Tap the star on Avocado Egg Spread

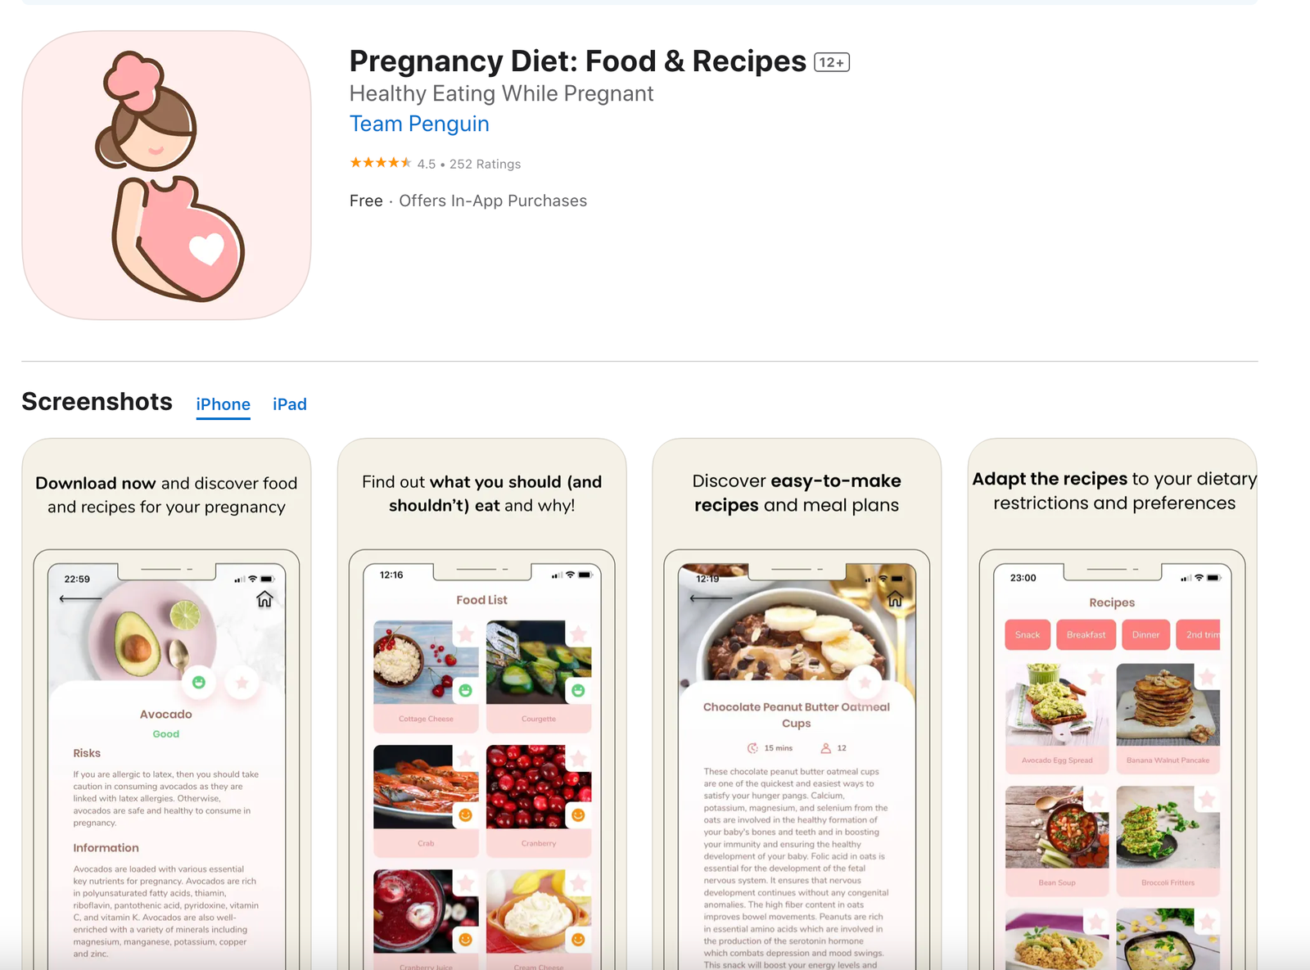tap(1096, 677)
